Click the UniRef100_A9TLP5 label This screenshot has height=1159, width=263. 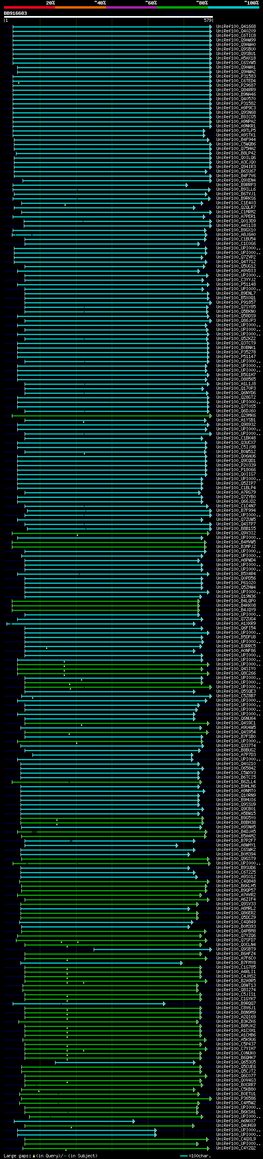click(x=236, y=130)
